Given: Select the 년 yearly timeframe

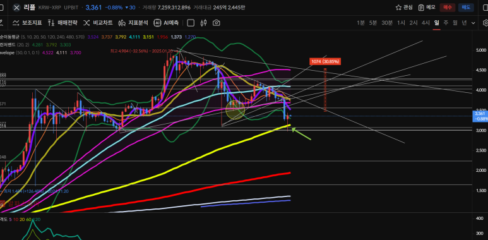Looking at the screenshot, I should click(x=464, y=23).
